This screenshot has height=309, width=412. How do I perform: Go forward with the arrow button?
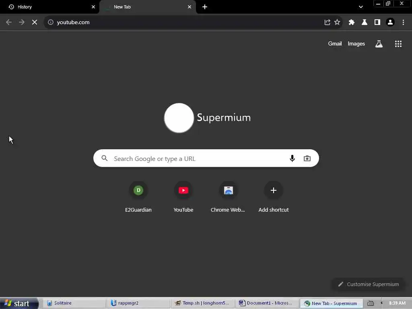pos(22,23)
